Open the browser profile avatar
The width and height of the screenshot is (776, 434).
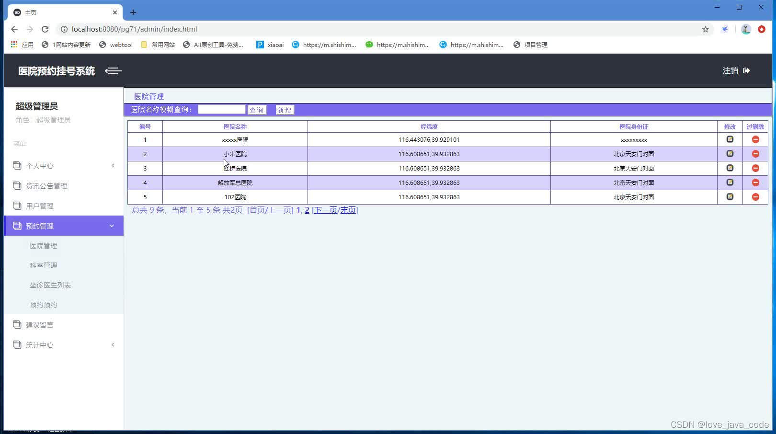[x=746, y=29]
